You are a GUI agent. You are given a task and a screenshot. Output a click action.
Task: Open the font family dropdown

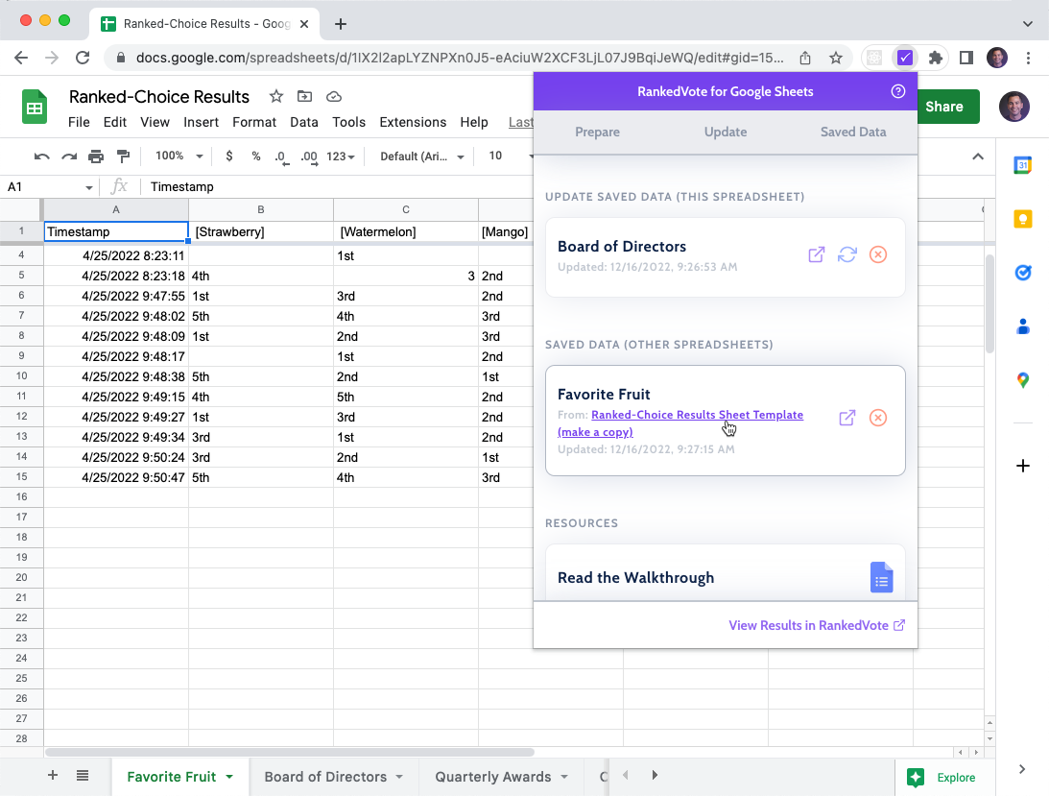pyautogui.click(x=421, y=156)
